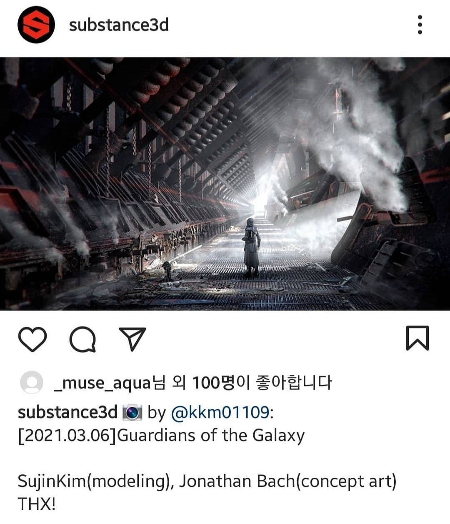
Task: Open the three-dot more options menu
Action: click(x=420, y=25)
